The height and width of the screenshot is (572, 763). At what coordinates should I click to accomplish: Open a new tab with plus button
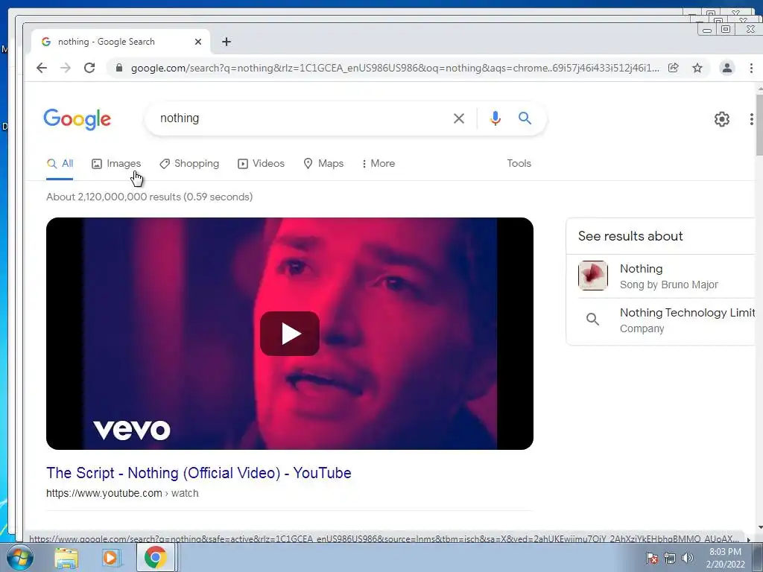point(227,42)
